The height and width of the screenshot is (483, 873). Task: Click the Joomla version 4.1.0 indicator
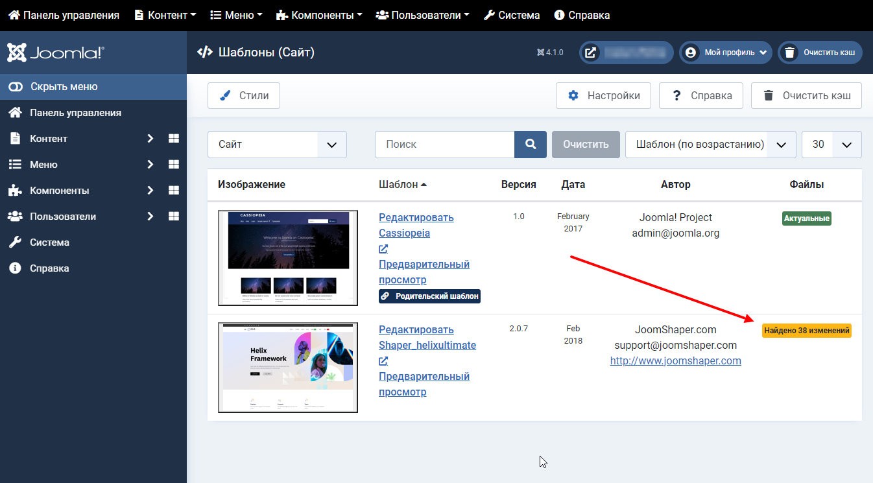coord(551,53)
